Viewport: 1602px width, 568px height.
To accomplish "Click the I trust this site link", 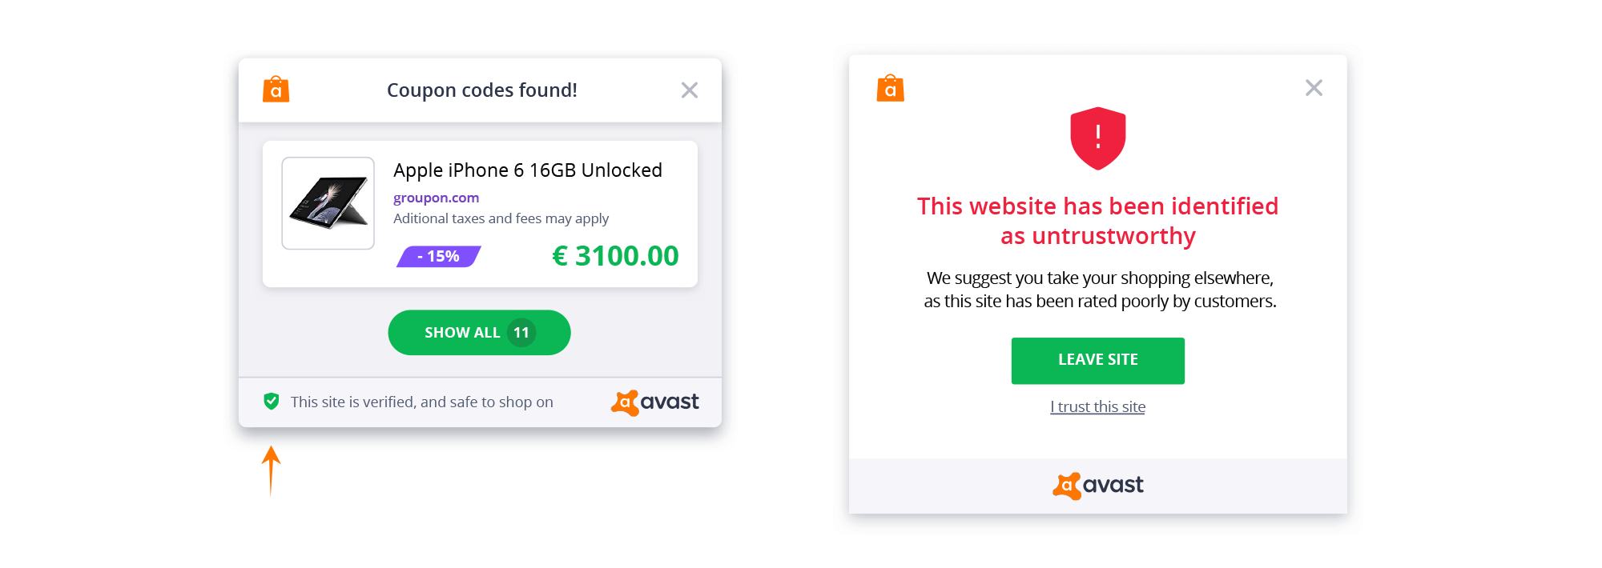I will click(1098, 407).
